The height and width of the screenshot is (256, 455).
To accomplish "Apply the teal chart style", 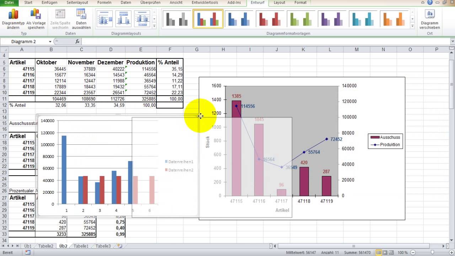I will [x=363, y=19].
